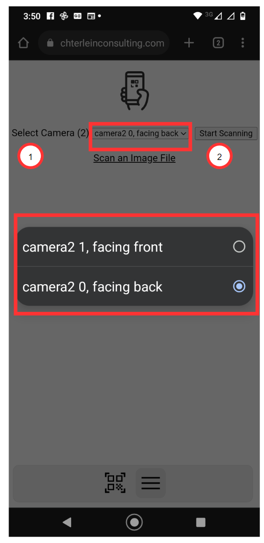Viewport: 264px width, 543px height.
Task: Tap the Android recent apps square button
Action: pyautogui.click(x=201, y=522)
